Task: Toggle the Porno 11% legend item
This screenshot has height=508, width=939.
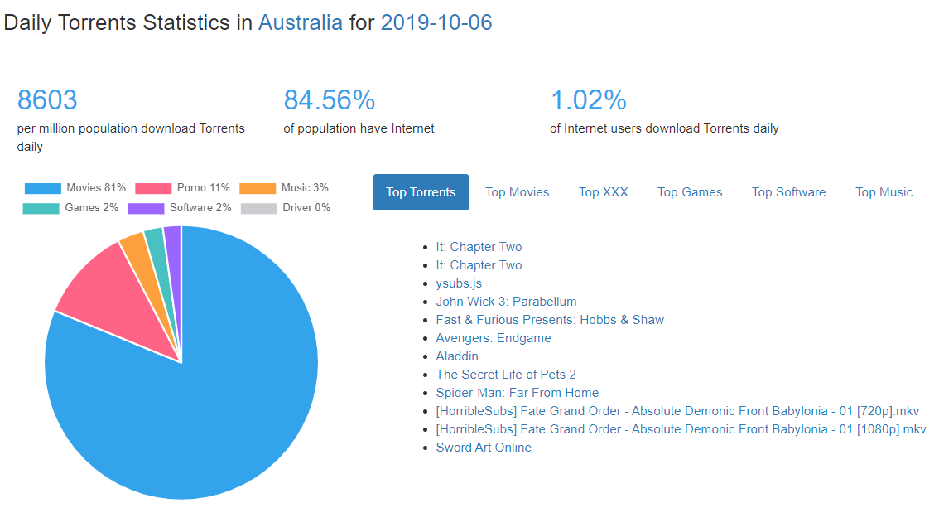Action: point(182,188)
